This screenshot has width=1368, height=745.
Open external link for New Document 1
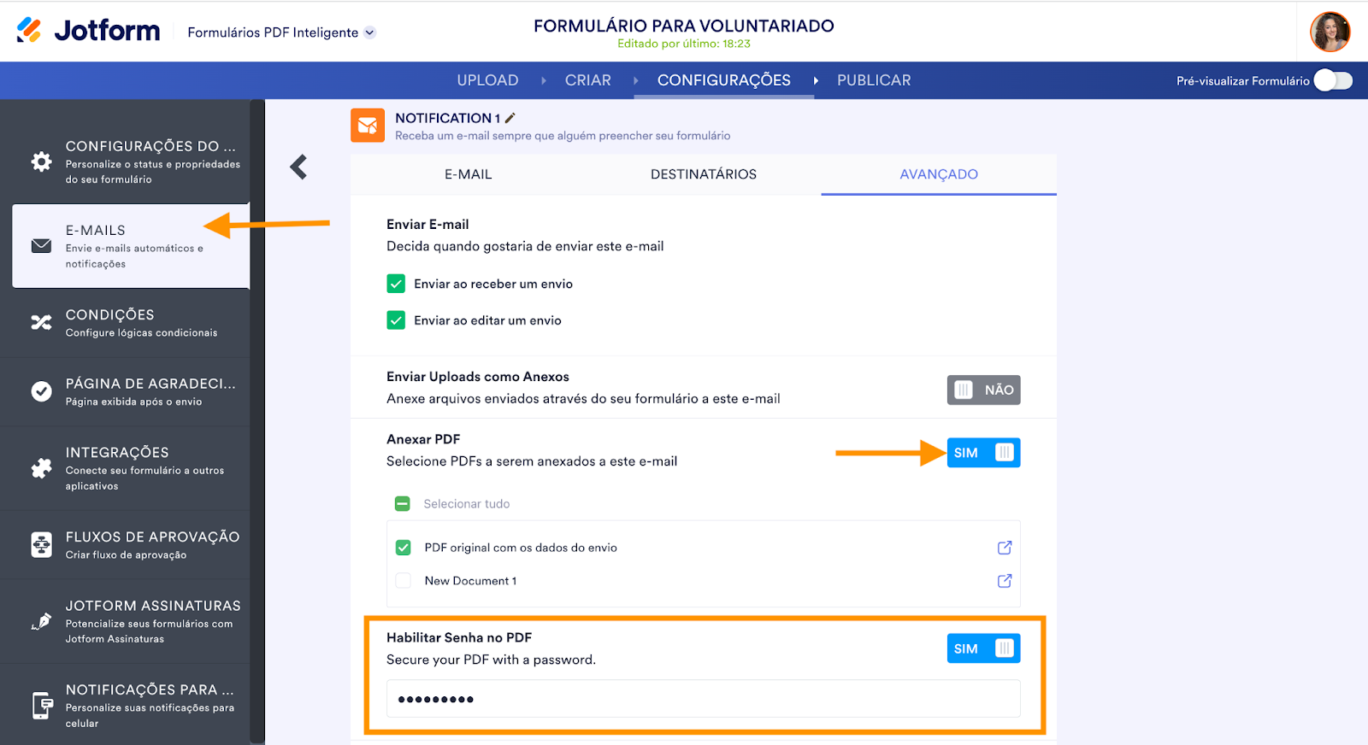1005,581
